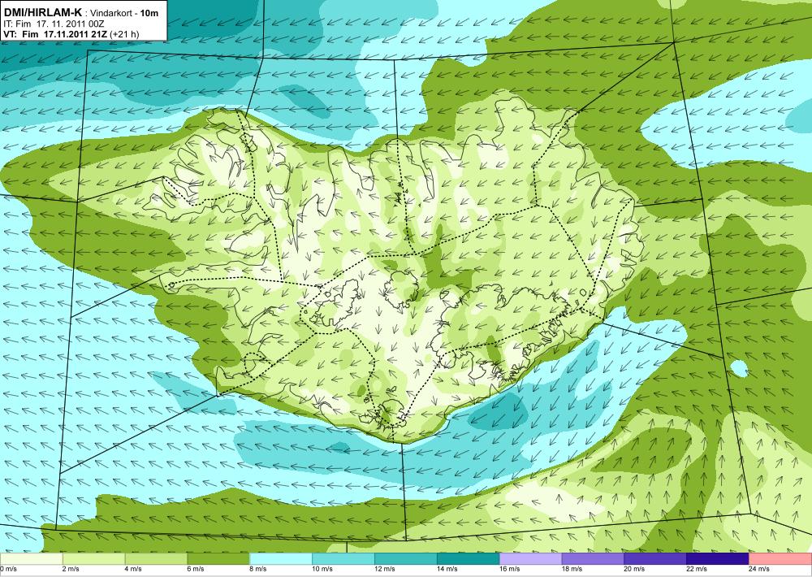Pick the 10–12 m/s light turquoise legend swatch
Viewport: 812px width, 577px height.
[343, 559]
